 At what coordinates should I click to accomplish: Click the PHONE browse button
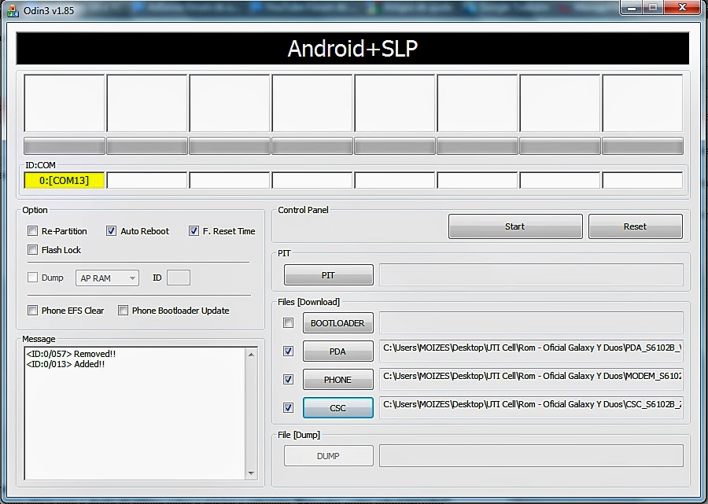337,380
